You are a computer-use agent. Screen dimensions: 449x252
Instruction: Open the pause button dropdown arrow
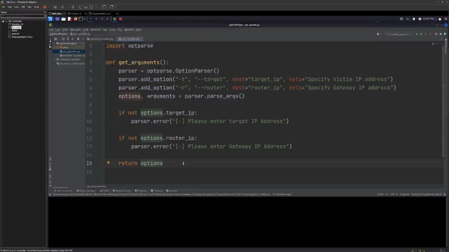pos(48,7)
